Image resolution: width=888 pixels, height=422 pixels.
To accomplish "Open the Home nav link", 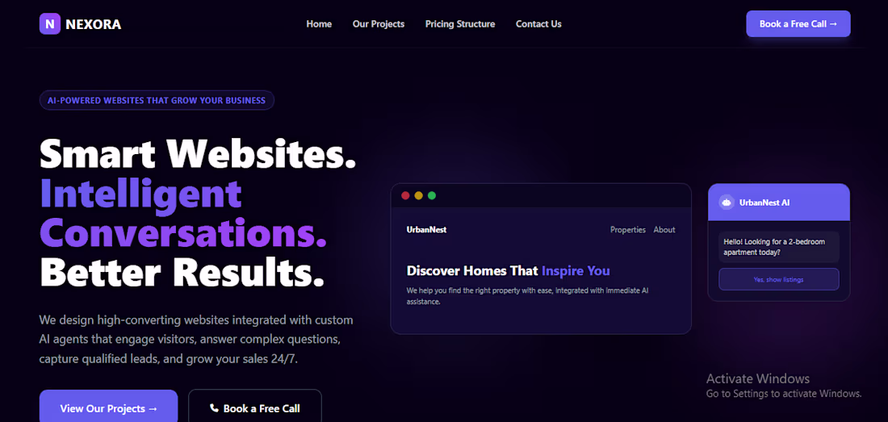I will 319,23.
